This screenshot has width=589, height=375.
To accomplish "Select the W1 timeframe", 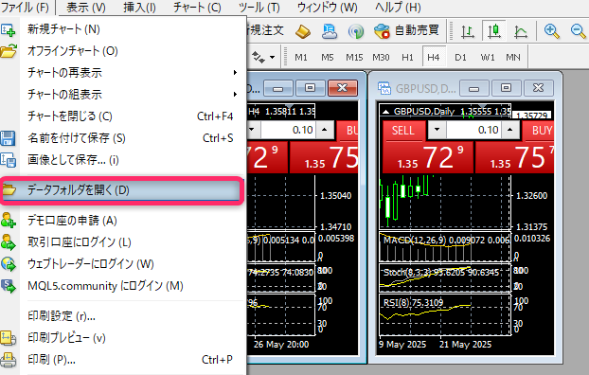I will click(488, 58).
